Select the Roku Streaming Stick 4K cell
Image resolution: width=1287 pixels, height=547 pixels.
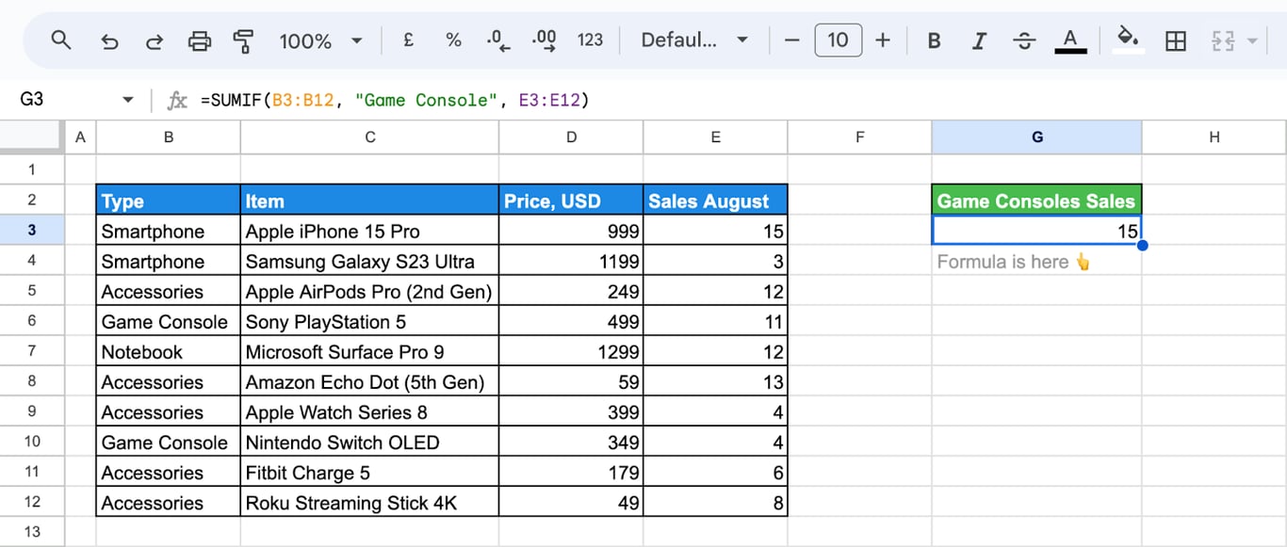370,502
